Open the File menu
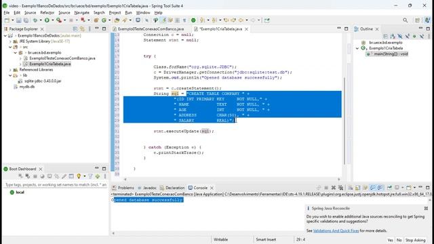The width and height of the screenshot is (434, 244). coord(7,12)
